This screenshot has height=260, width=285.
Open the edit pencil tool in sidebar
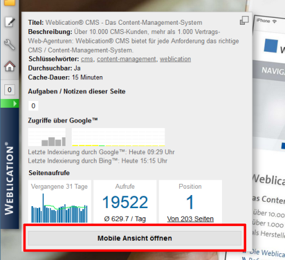(10, 22)
